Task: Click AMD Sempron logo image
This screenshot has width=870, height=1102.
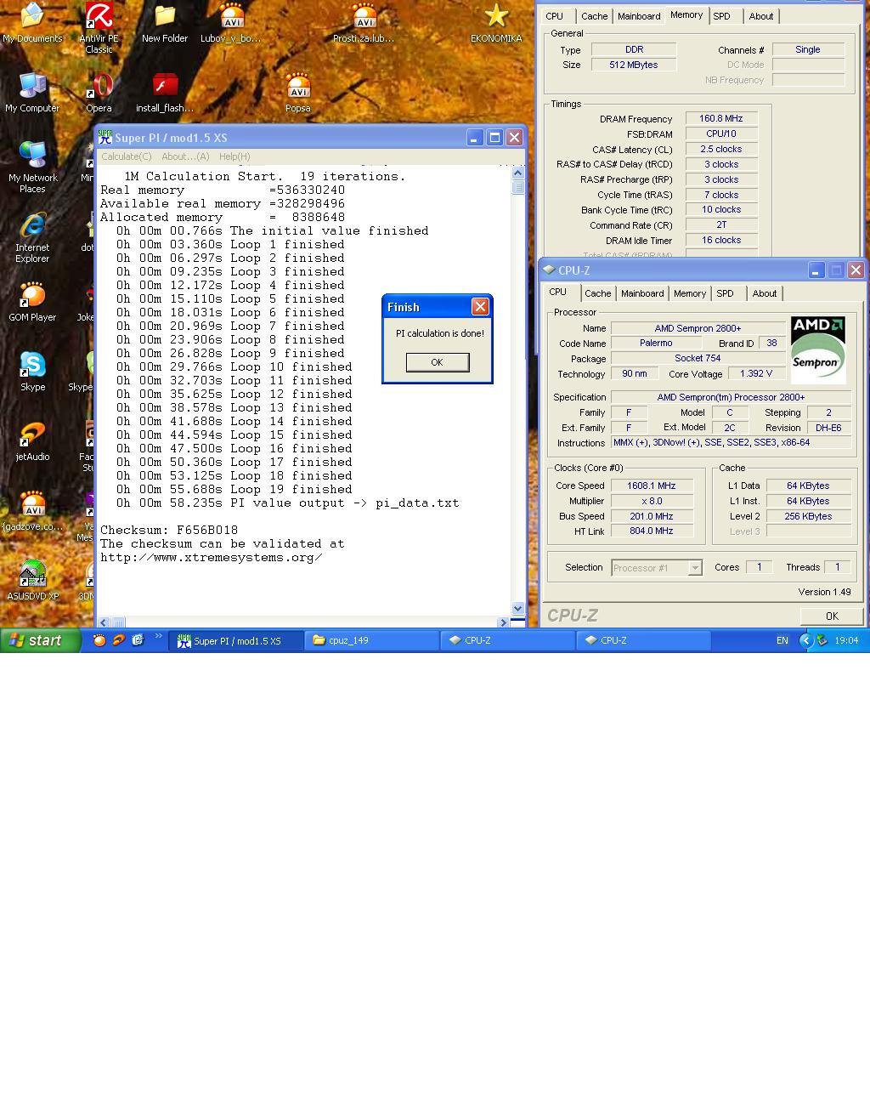Action: 817,349
